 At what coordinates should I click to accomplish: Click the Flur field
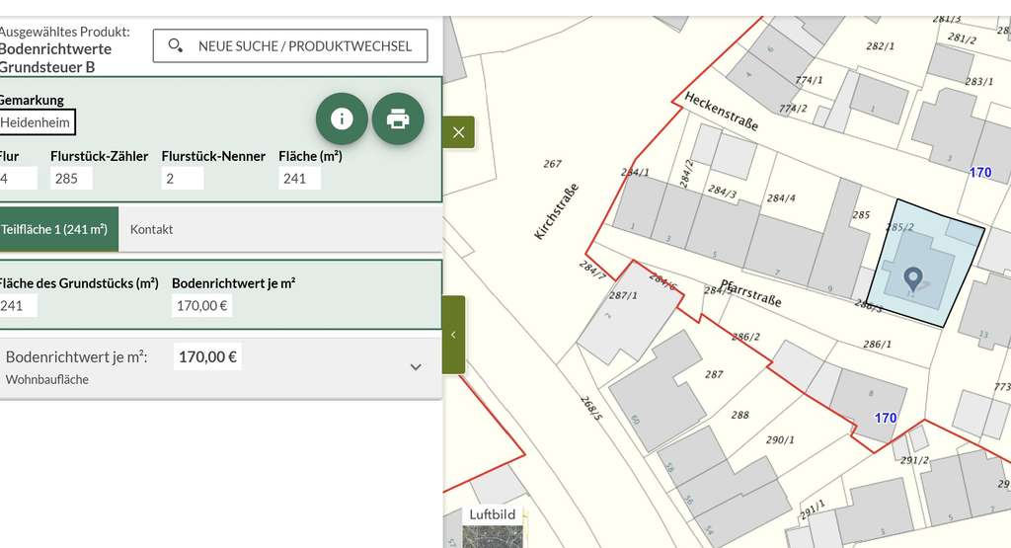(18, 179)
